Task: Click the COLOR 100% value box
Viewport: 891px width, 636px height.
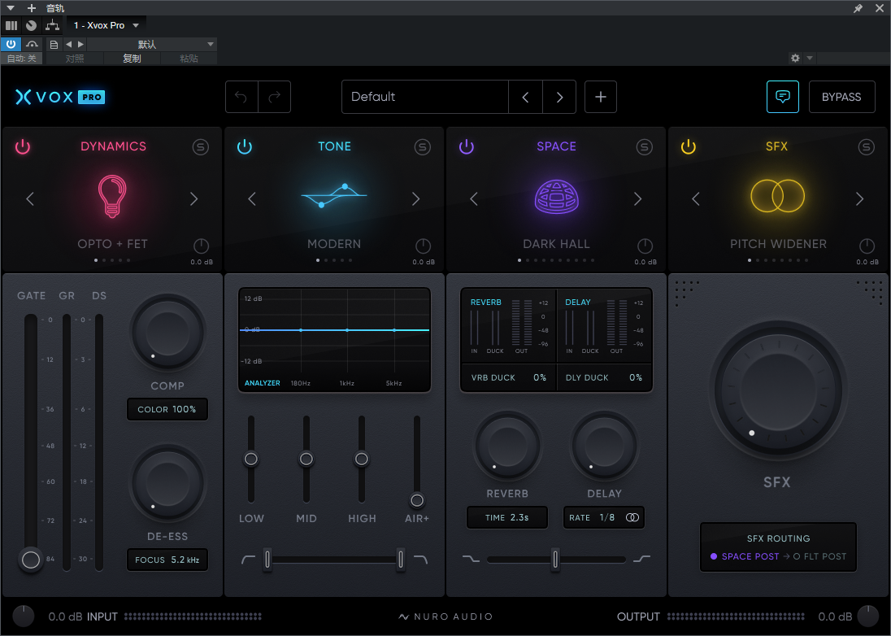Action: click(x=167, y=409)
